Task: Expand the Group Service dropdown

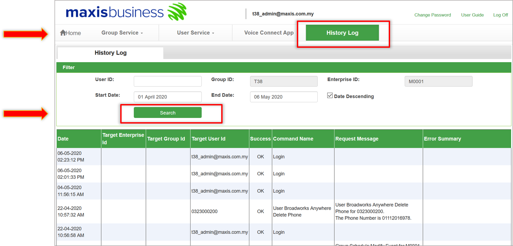Action: [x=122, y=33]
